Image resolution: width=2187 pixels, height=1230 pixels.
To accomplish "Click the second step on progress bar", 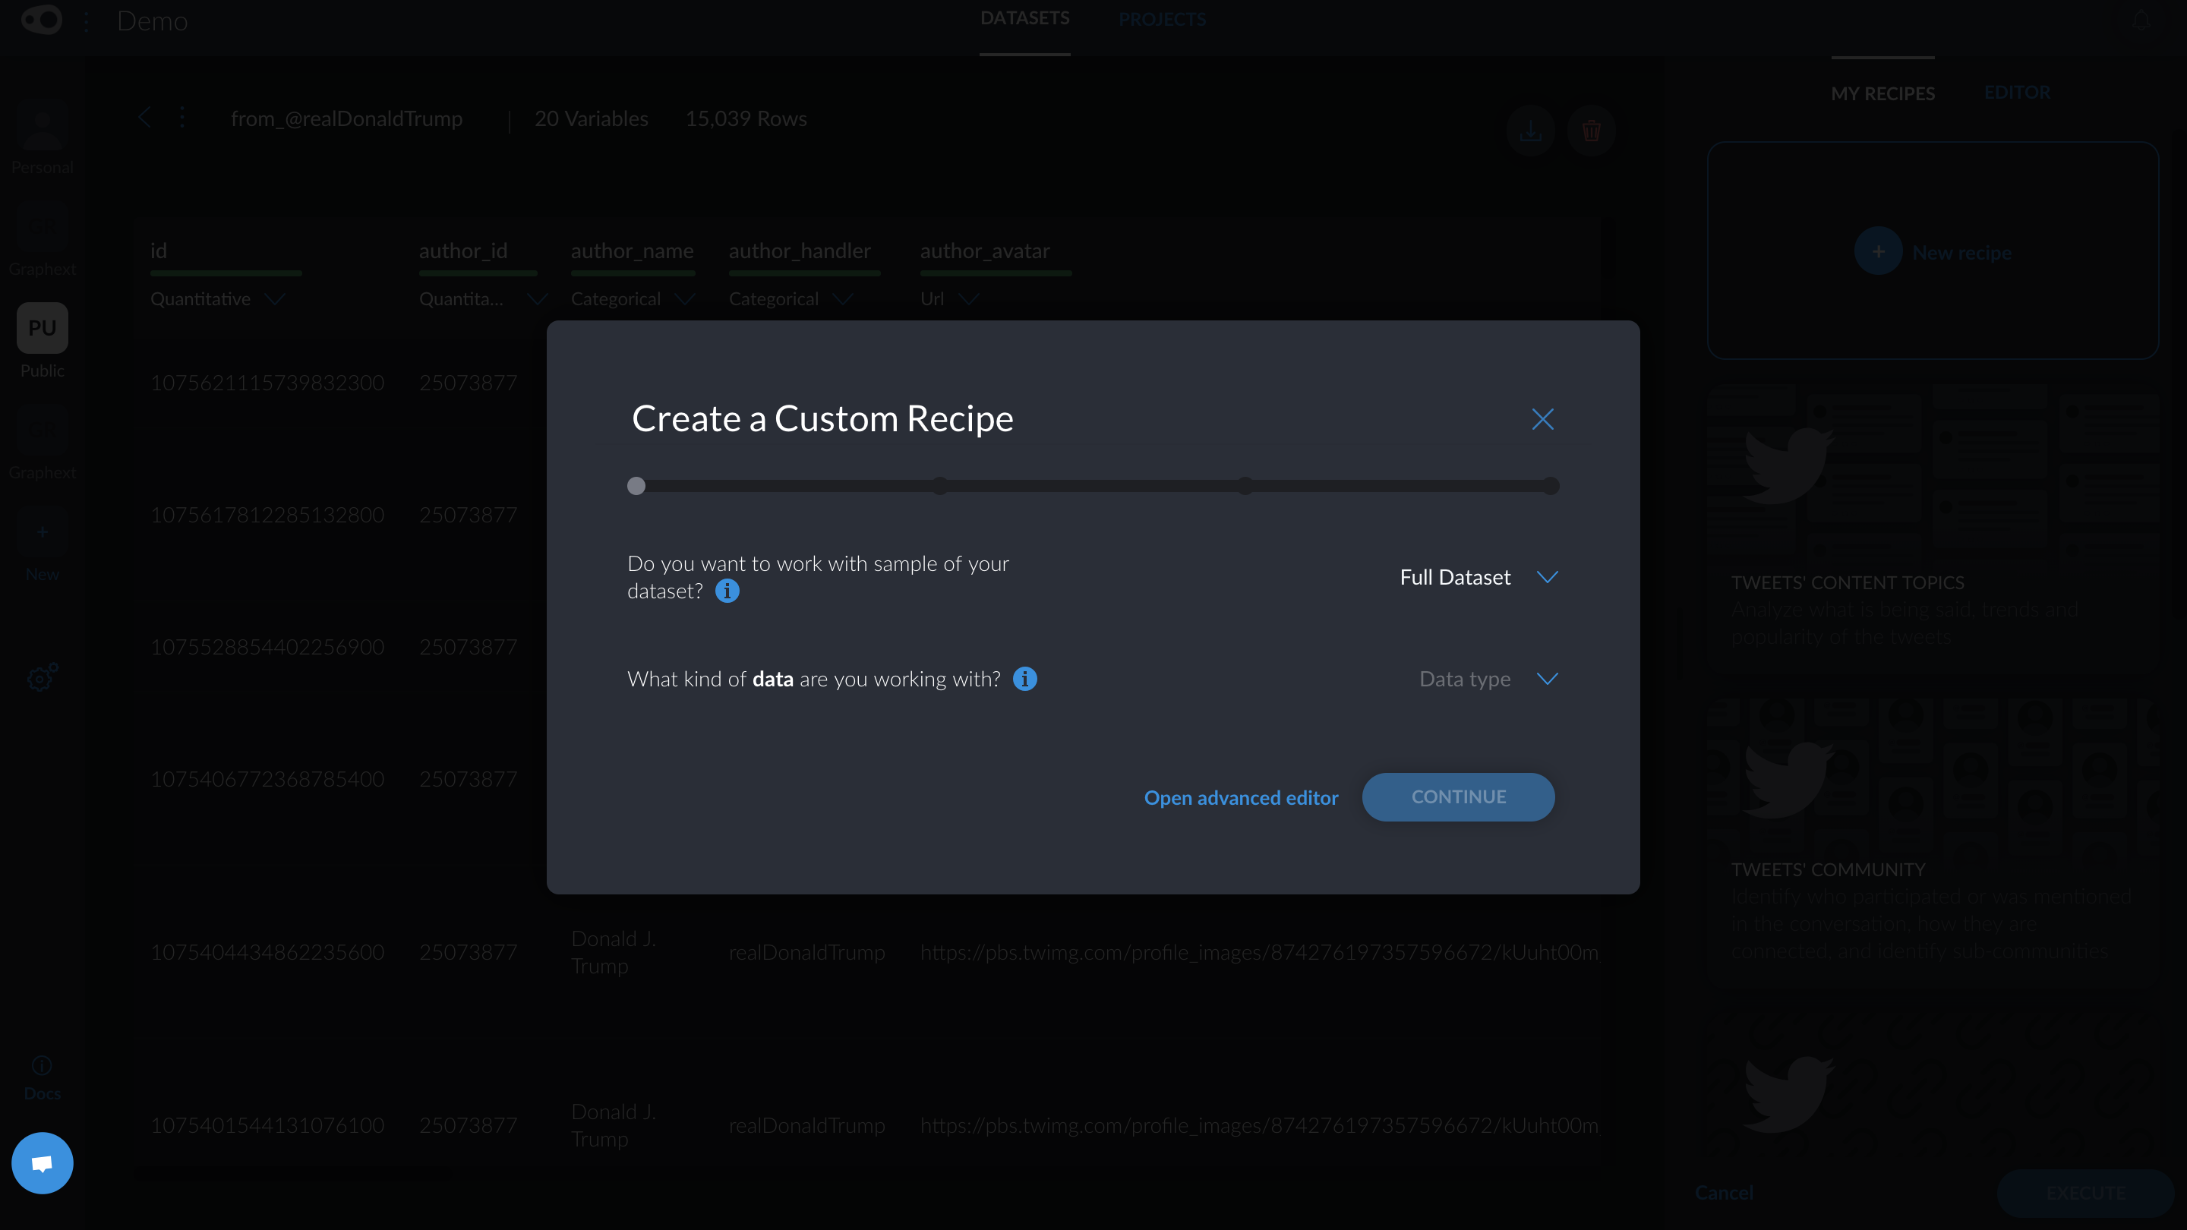I will [940, 486].
